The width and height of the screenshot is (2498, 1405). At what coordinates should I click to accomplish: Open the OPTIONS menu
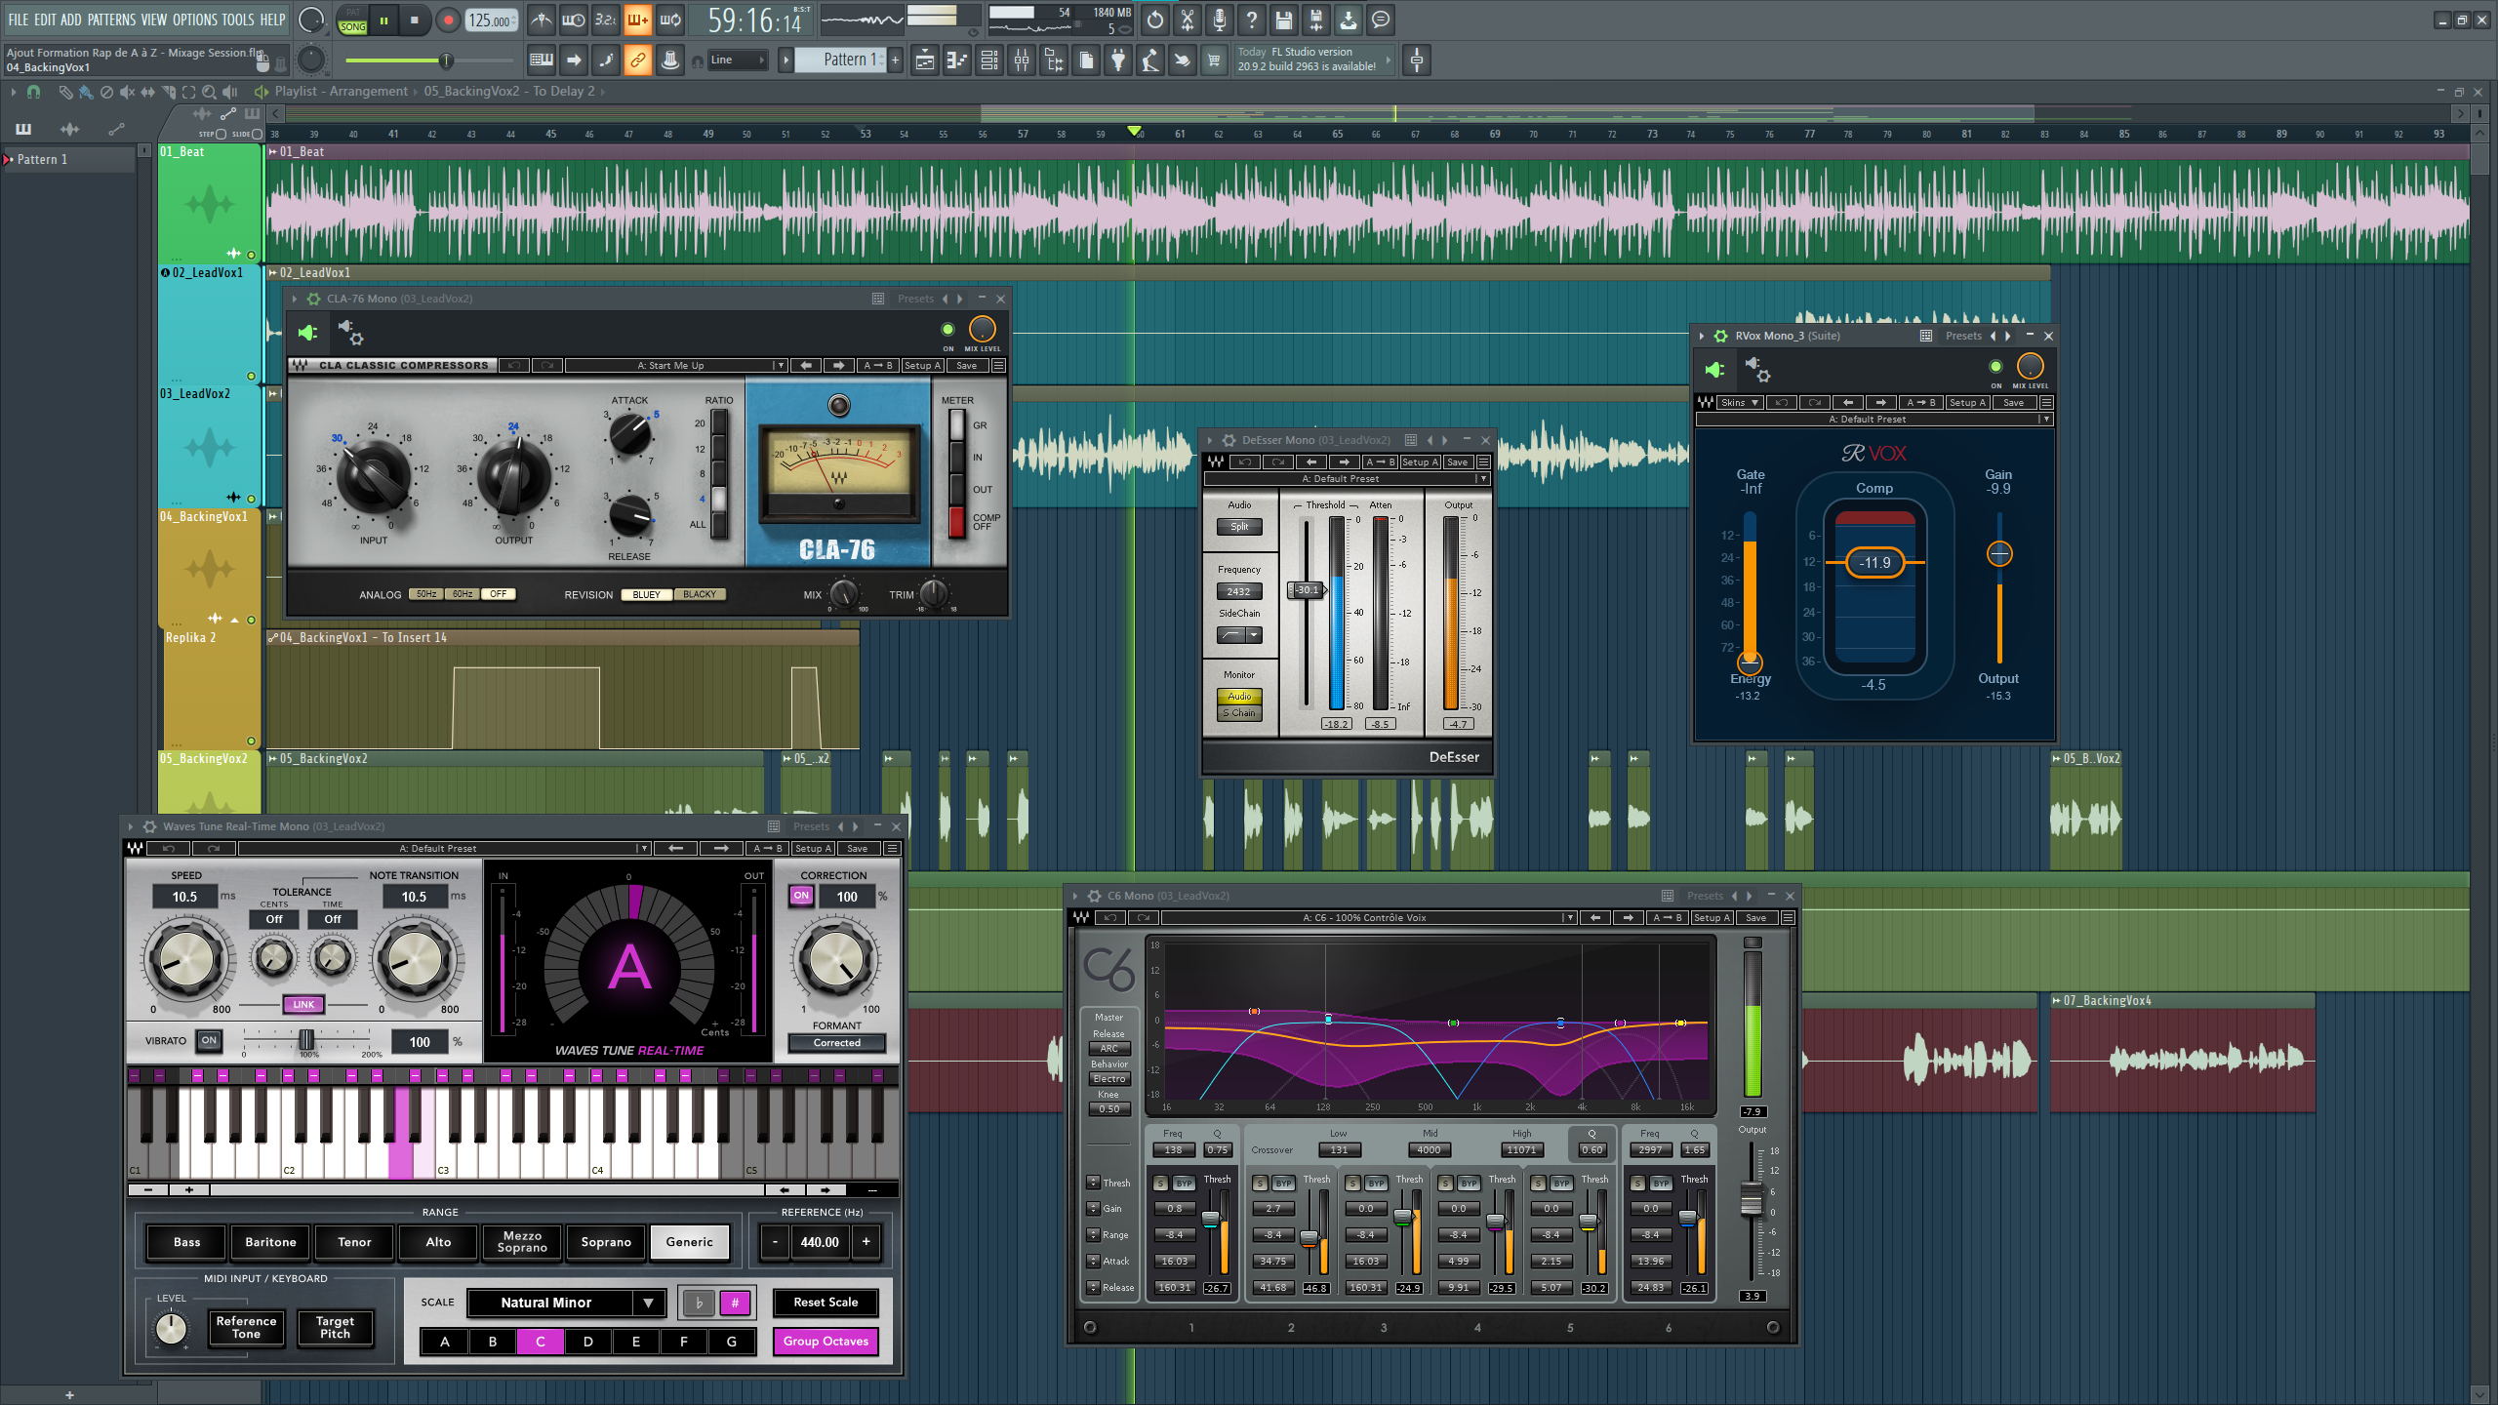pos(195,20)
